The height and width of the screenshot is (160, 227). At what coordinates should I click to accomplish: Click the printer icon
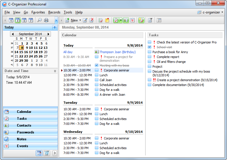[x=46, y=20]
